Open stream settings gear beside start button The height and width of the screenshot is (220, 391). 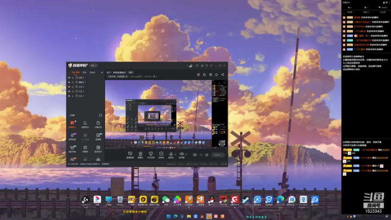pyautogui.click(x=207, y=155)
